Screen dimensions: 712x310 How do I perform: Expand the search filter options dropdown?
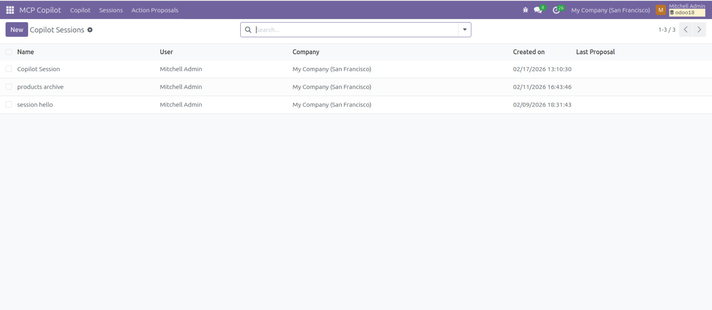(465, 30)
